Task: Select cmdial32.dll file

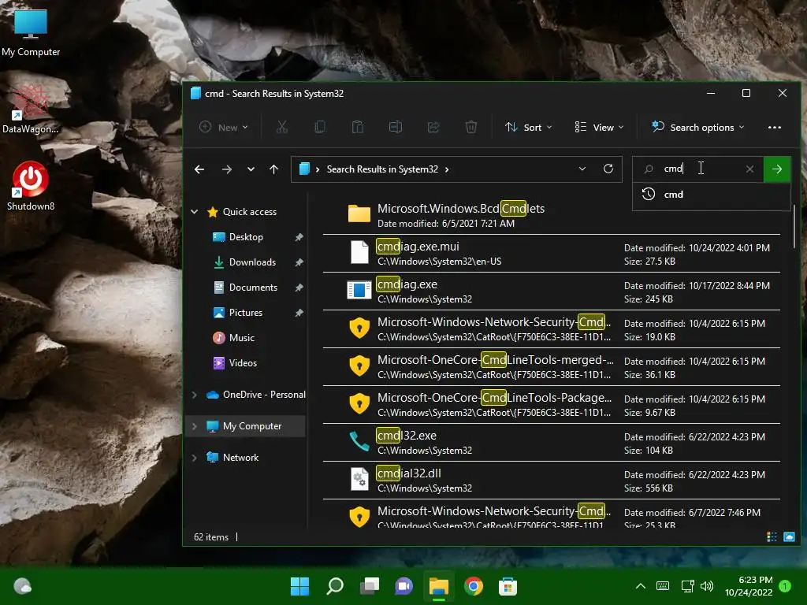Action: click(x=551, y=481)
